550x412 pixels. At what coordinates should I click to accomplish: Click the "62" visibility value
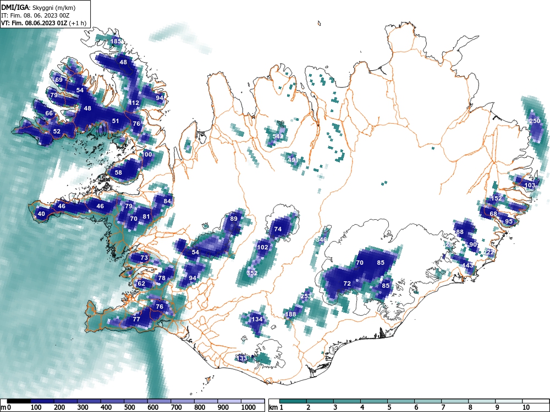141,283
